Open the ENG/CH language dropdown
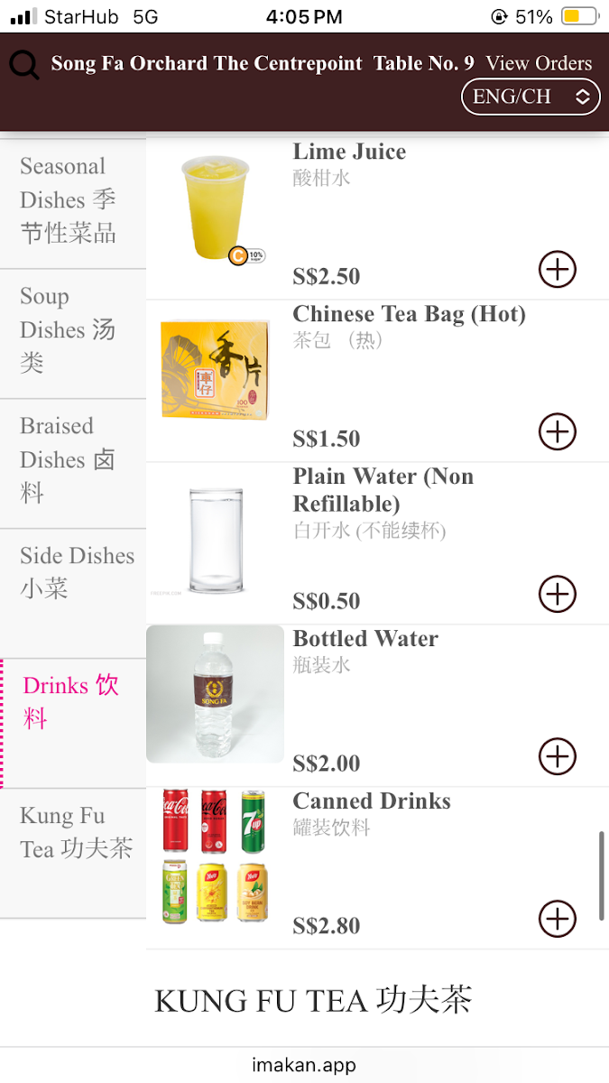This screenshot has width=609, height=1083. pos(531,97)
